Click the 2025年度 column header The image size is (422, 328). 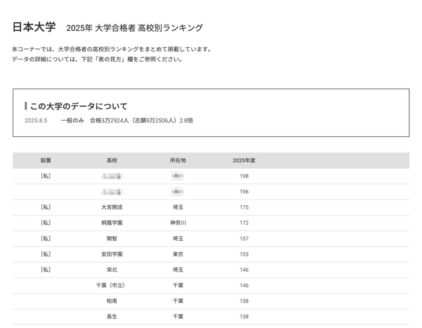[x=244, y=161]
